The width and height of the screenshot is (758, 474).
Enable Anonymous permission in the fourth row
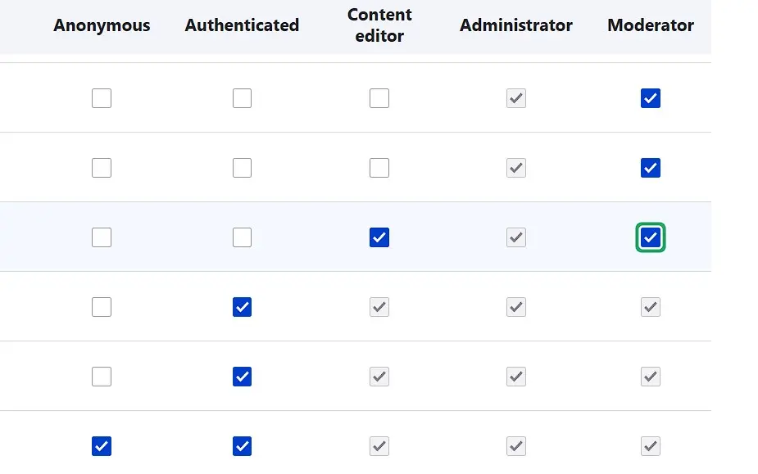coord(102,306)
